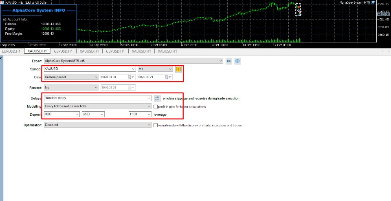Select the active XAUUSD,H1 chart tab
This screenshot has width=391, height=201.
tap(37, 51)
